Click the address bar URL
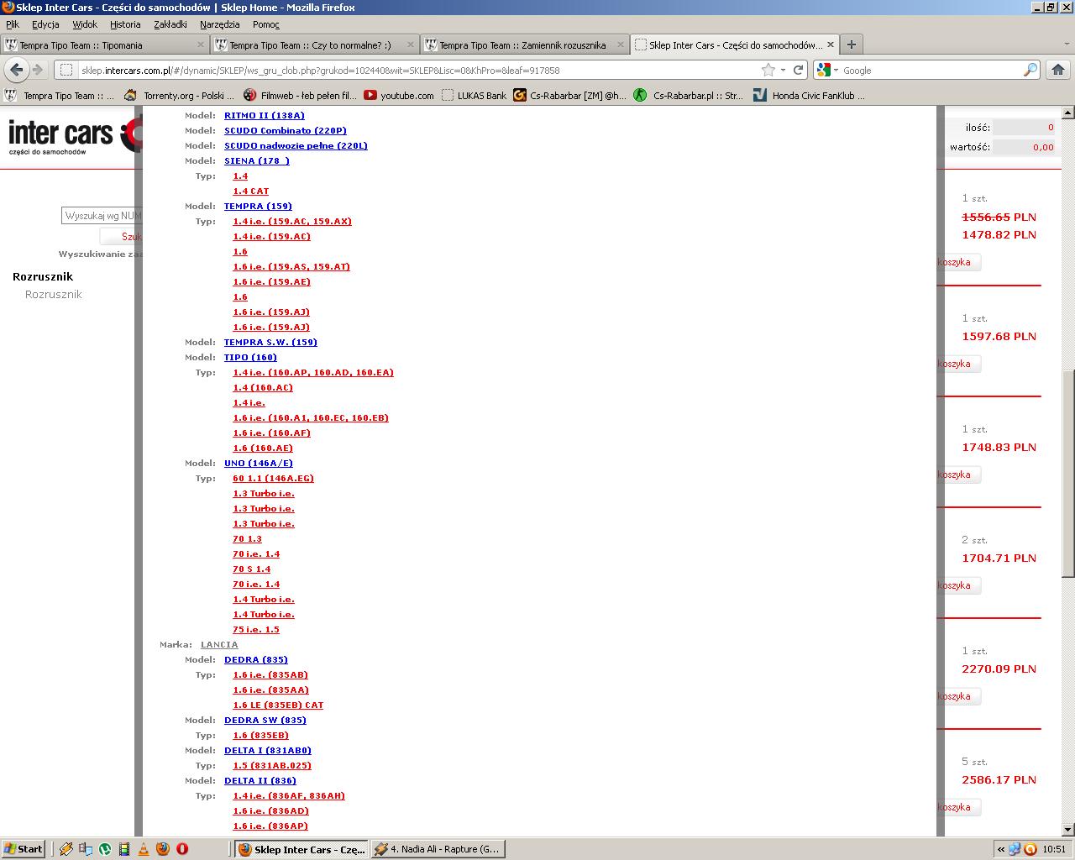 (x=320, y=70)
